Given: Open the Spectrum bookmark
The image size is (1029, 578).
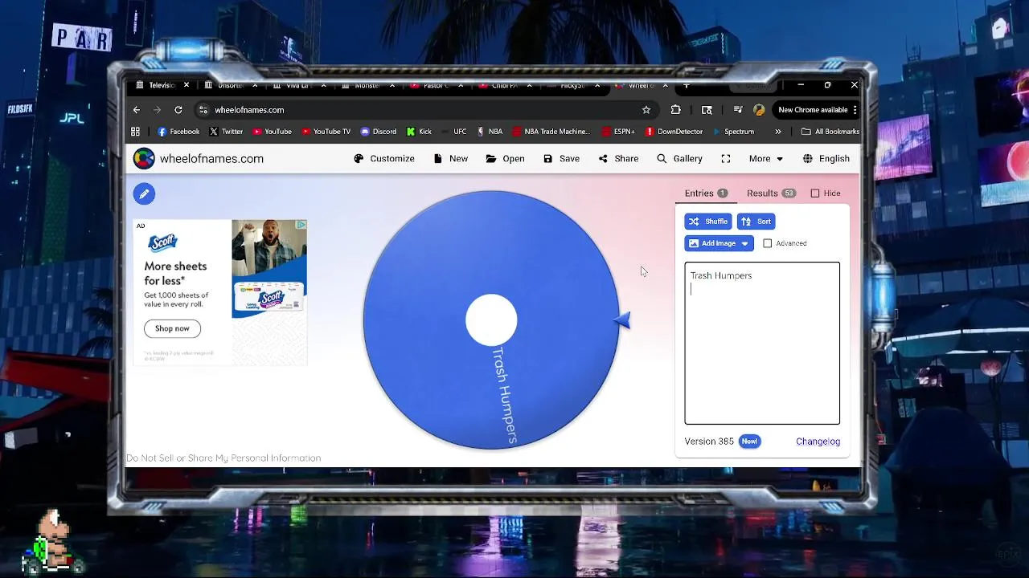Looking at the screenshot, I should click(733, 132).
